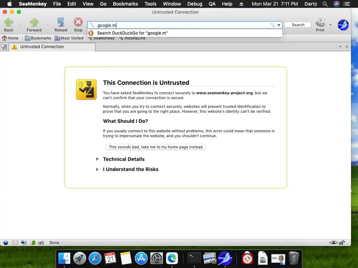Open Spotlight search in menu bar
The width and height of the screenshot is (358, 268).
[325, 4]
